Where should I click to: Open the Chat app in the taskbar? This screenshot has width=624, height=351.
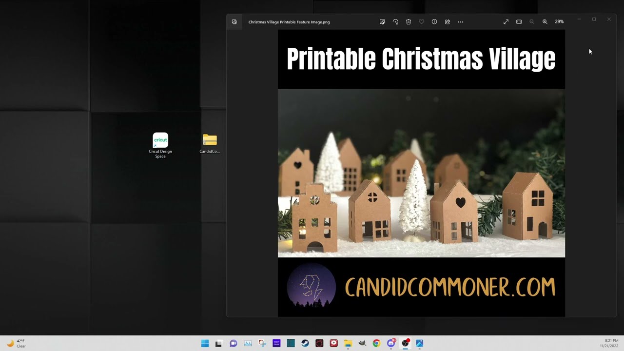point(233,343)
